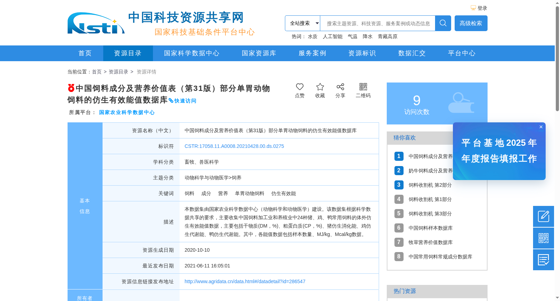
Task: Open the 国家资源库 nav tab
Action: (x=259, y=53)
